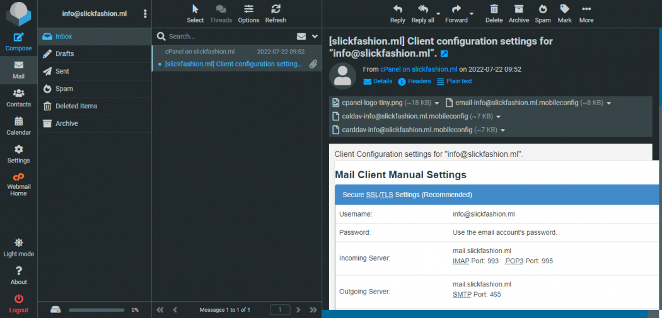Viewport: 662px width, 318px height.
Task: Open the More actions menu
Action: pos(586,14)
